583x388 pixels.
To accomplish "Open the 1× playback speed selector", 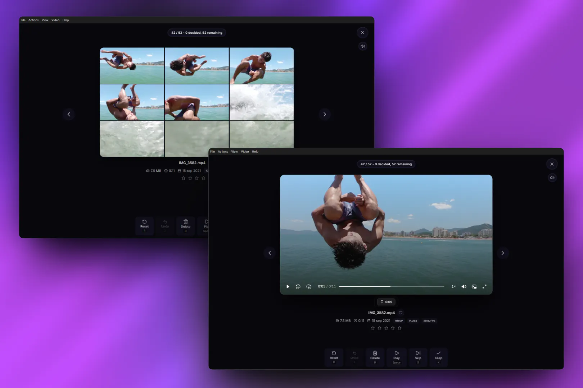I will (453, 286).
